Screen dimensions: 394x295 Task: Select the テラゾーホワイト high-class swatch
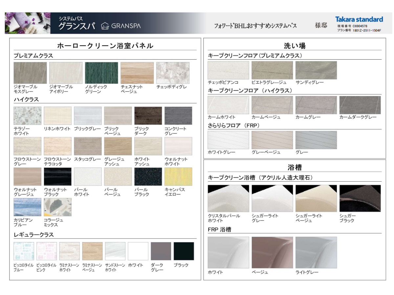coord(28,116)
